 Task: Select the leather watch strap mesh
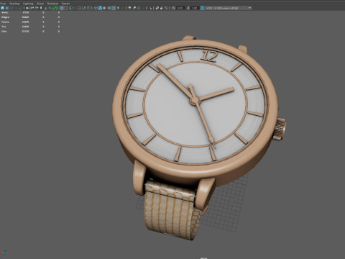[171, 210]
